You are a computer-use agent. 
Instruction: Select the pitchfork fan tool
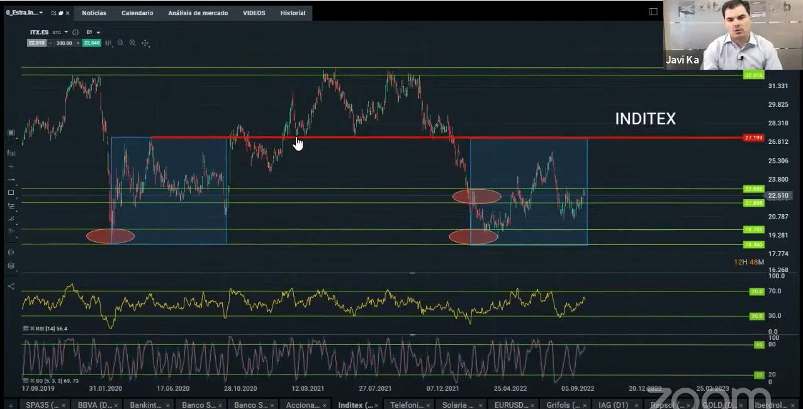[11, 218]
